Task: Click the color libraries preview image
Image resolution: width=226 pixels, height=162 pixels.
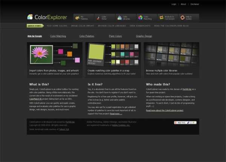Action: [171, 54]
